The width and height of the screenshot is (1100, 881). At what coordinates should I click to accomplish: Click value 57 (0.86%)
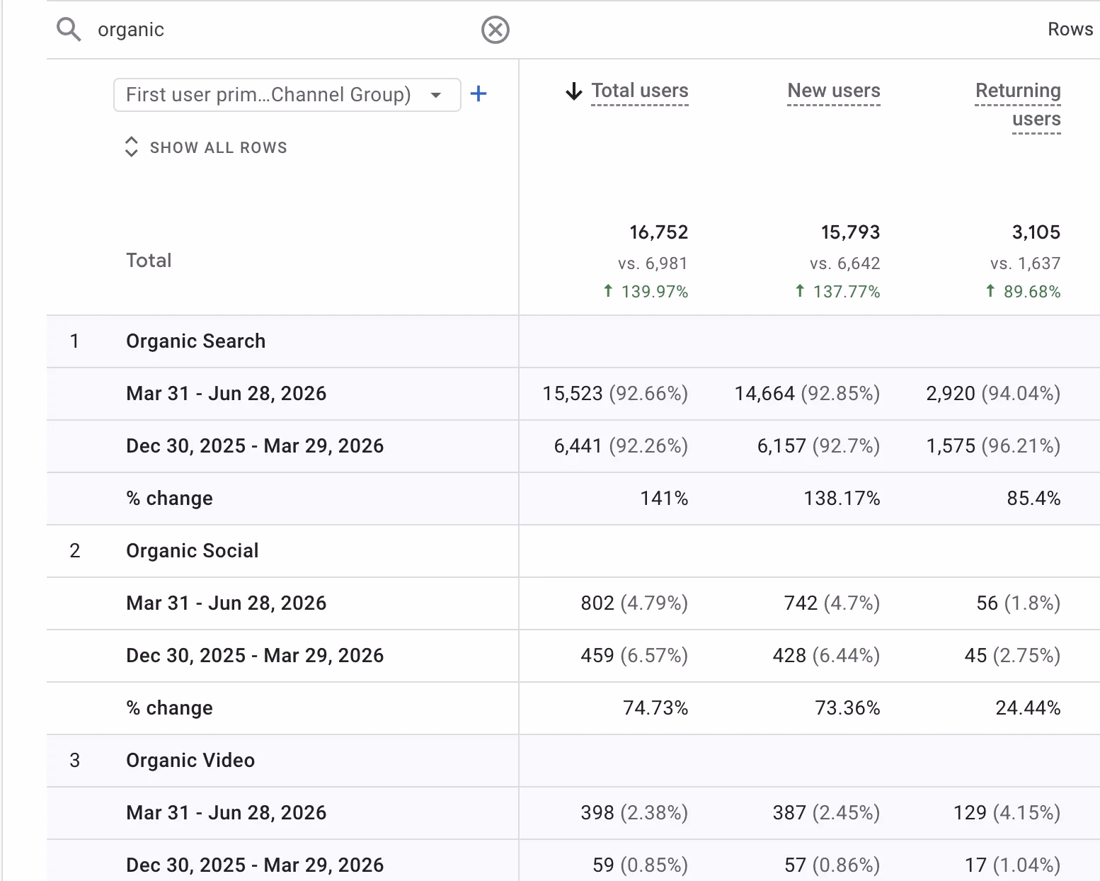pyautogui.click(x=832, y=865)
